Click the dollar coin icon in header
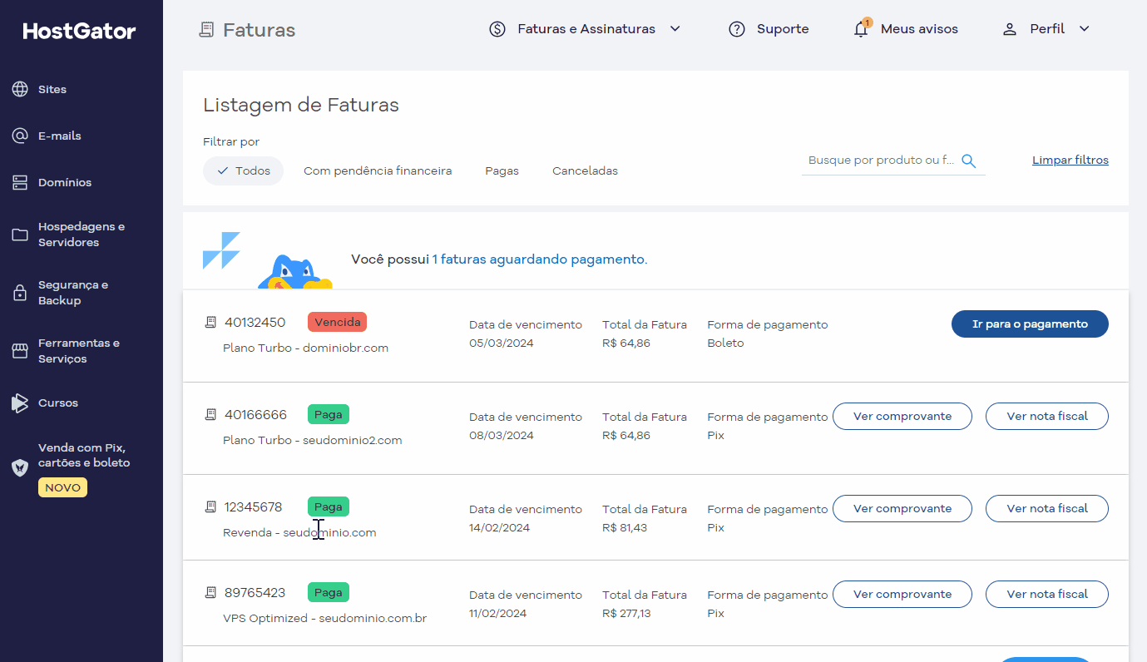The height and width of the screenshot is (662, 1147). click(x=497, y=29)
